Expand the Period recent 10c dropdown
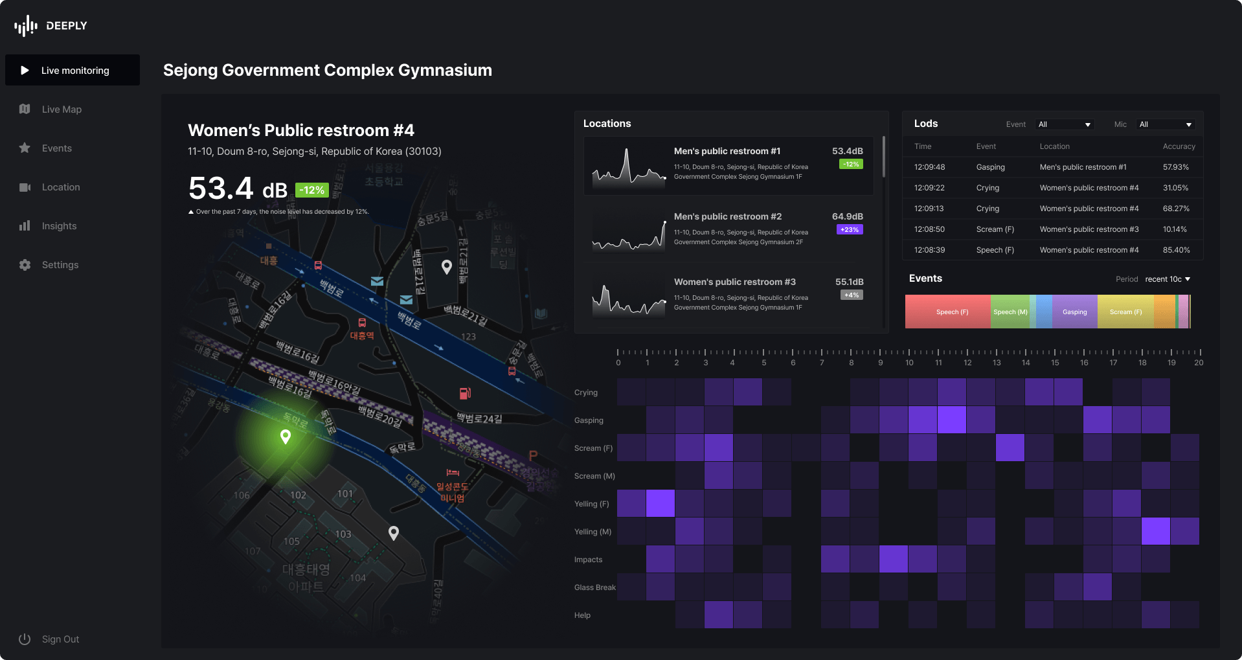The image size is (1242, 660). tap(1168, 279)
